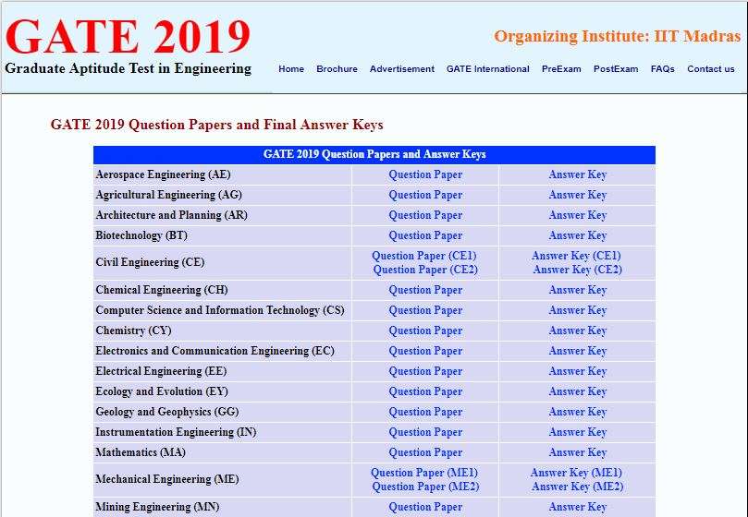748x517 pixels.
Task: Open Question Paper (ME2) link
Action: click(425, 487)
